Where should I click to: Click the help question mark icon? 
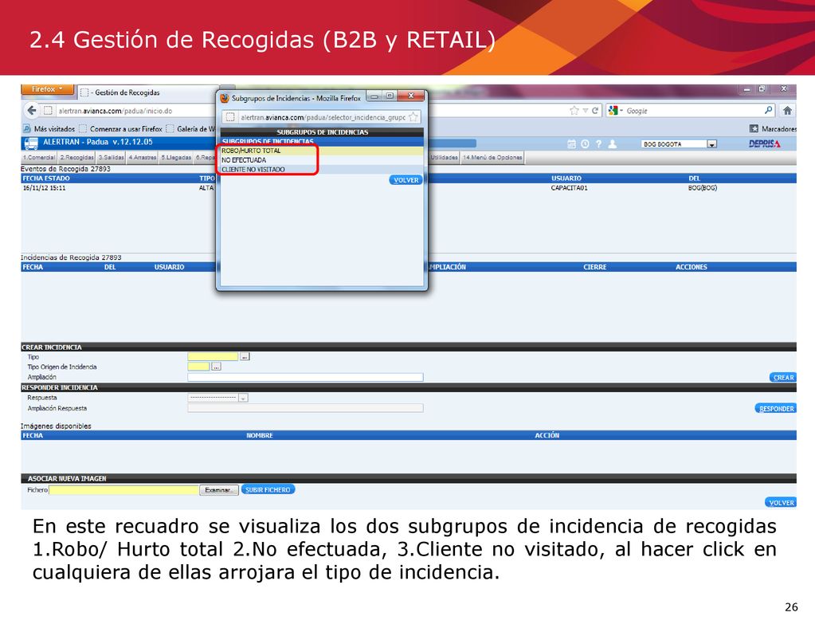(598, 144)
